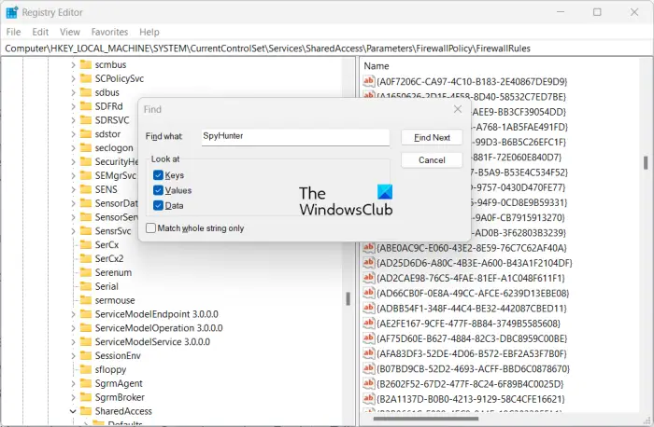Screen dimensions: 654x427
Task: Open the File menu
Action: click(x=13, y=32)
